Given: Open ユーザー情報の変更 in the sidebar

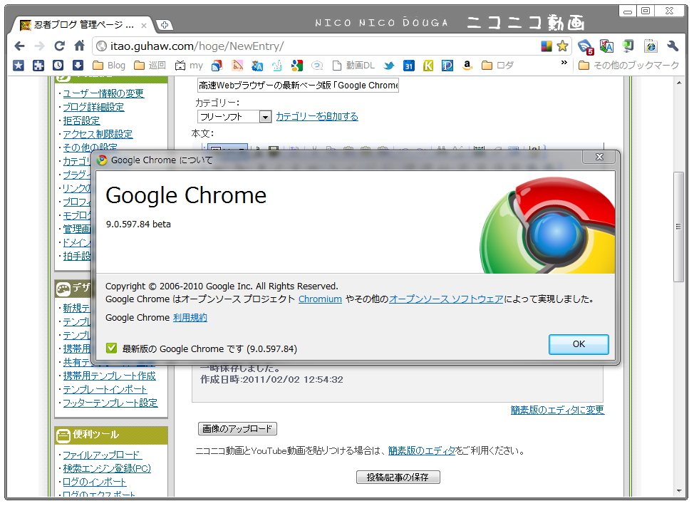Looking at the screenshot, I should pyautogui.click(x=103, y=93).
